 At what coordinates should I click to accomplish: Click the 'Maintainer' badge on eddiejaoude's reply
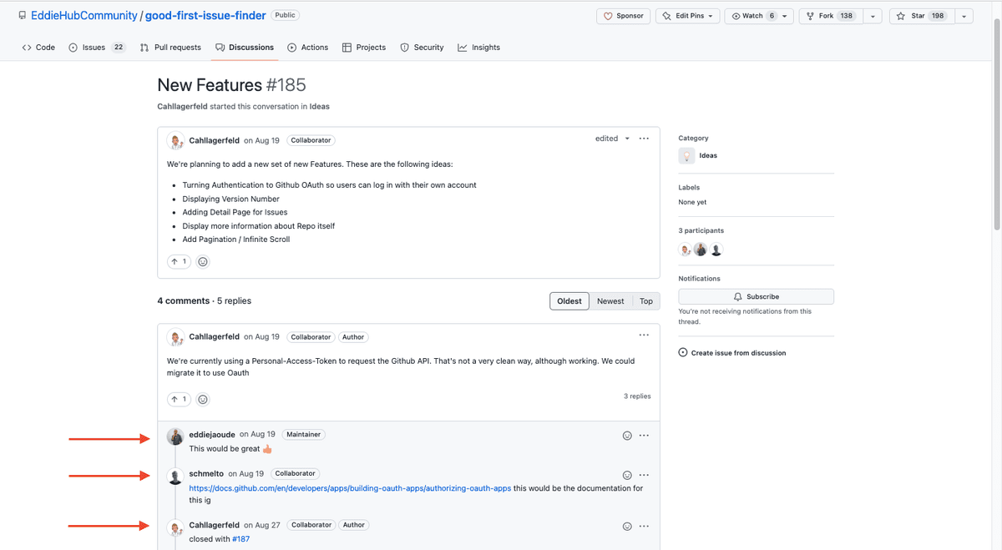[x=304, y=434]
